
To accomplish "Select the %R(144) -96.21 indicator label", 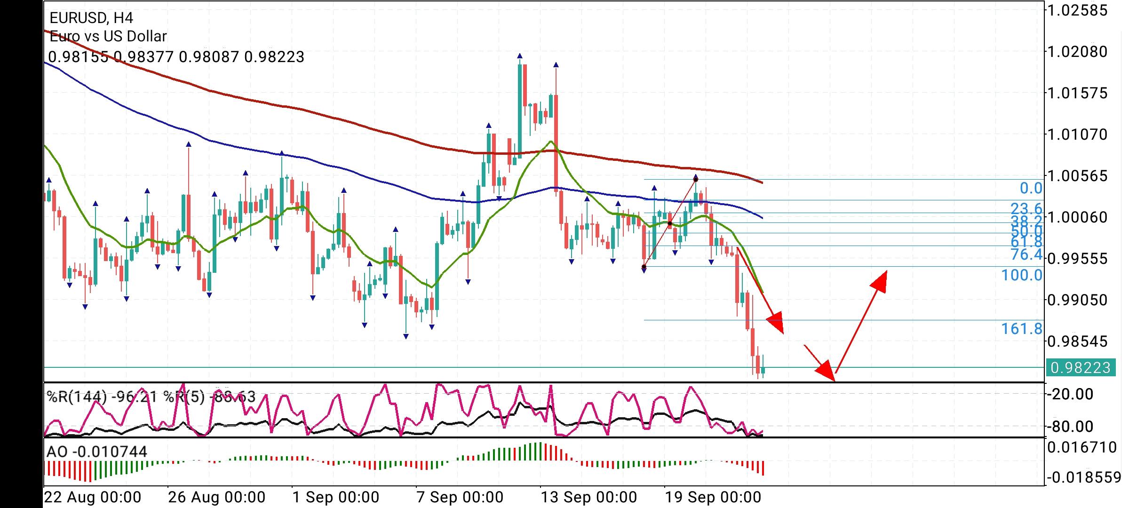I will 103,397.
